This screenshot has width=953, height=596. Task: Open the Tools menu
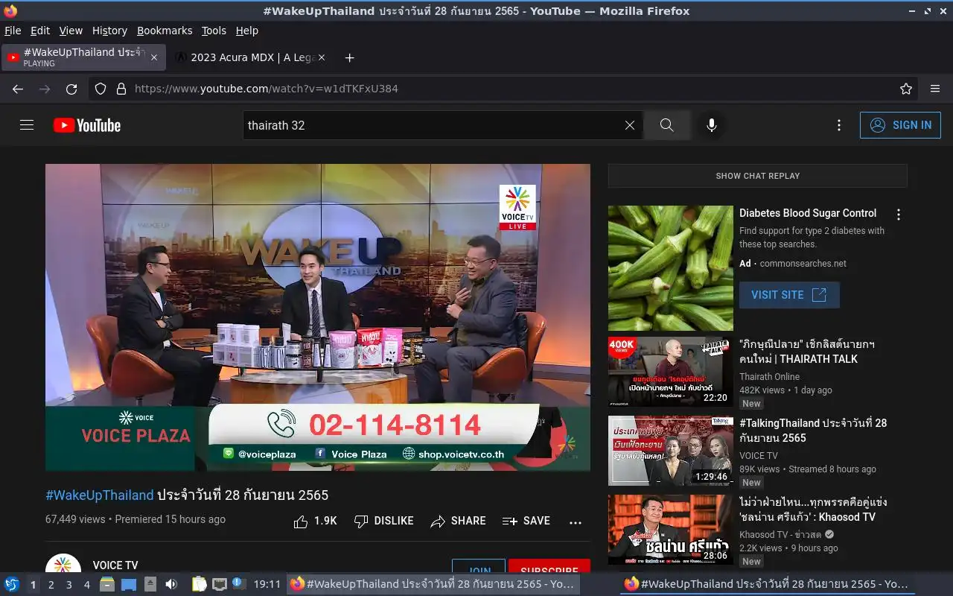[x=214, y=31]
